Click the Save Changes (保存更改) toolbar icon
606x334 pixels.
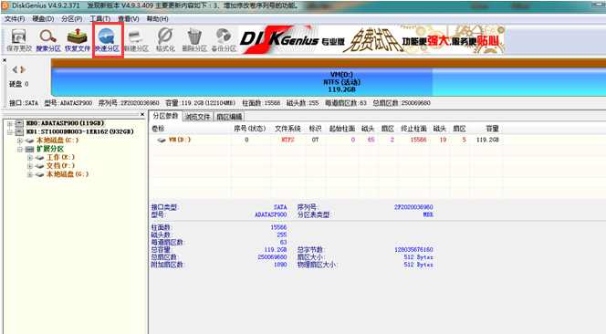pos(18,40)
